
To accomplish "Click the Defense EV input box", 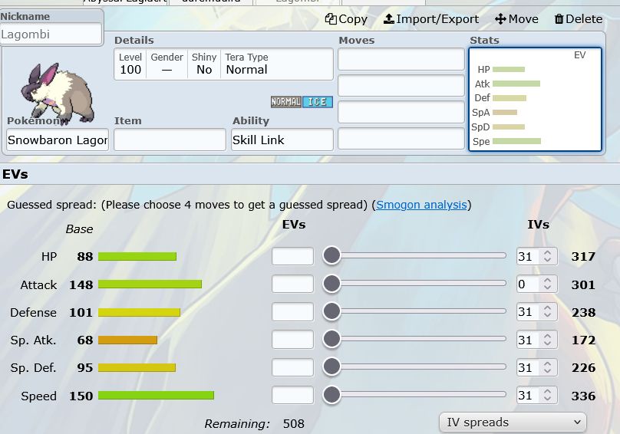I will coord(292,311).
